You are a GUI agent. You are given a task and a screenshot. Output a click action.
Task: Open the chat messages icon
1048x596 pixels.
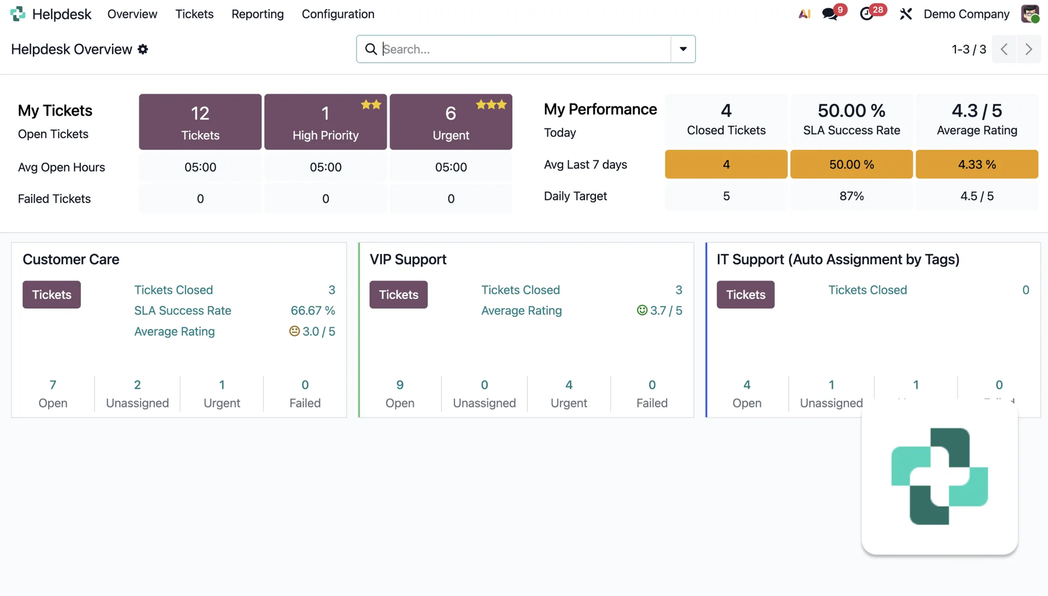[830, 14]
